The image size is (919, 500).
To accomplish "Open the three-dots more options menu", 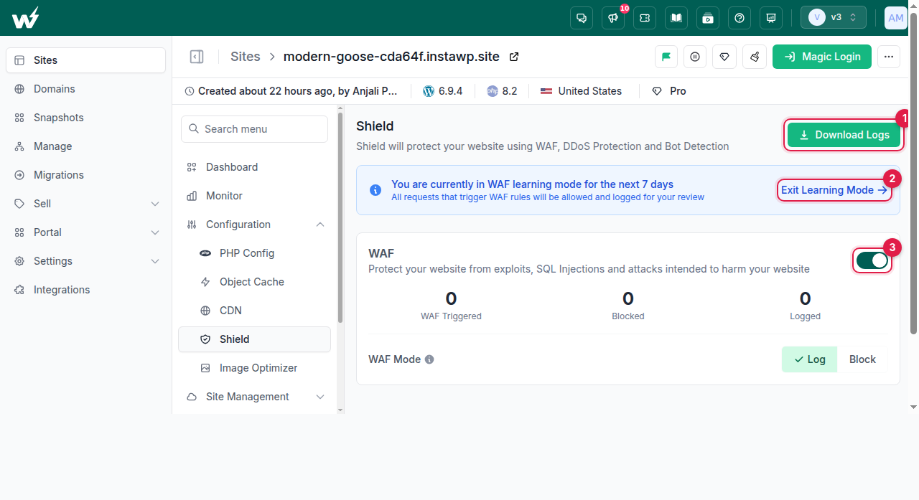I will tap(889, 57).
